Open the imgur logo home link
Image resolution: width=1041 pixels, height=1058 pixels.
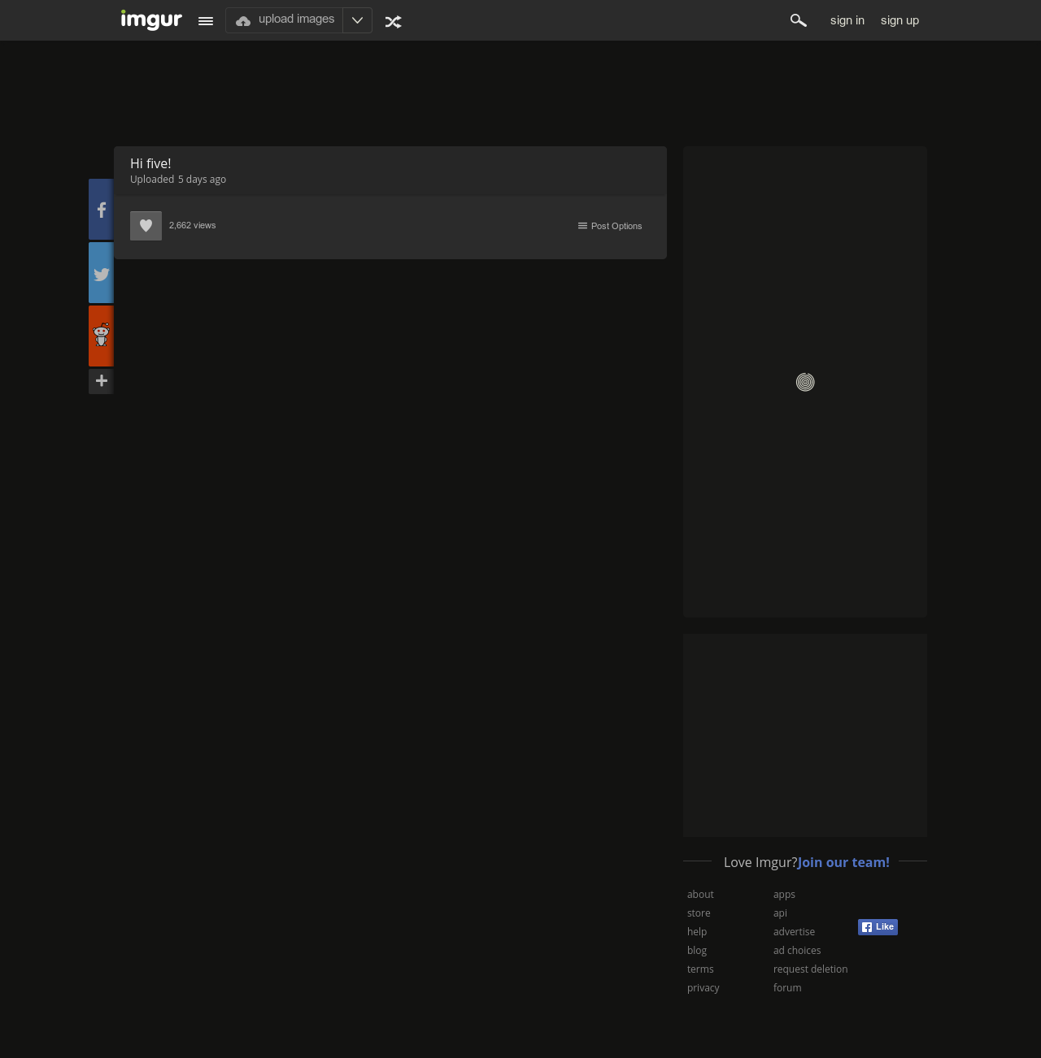point(151,20)
